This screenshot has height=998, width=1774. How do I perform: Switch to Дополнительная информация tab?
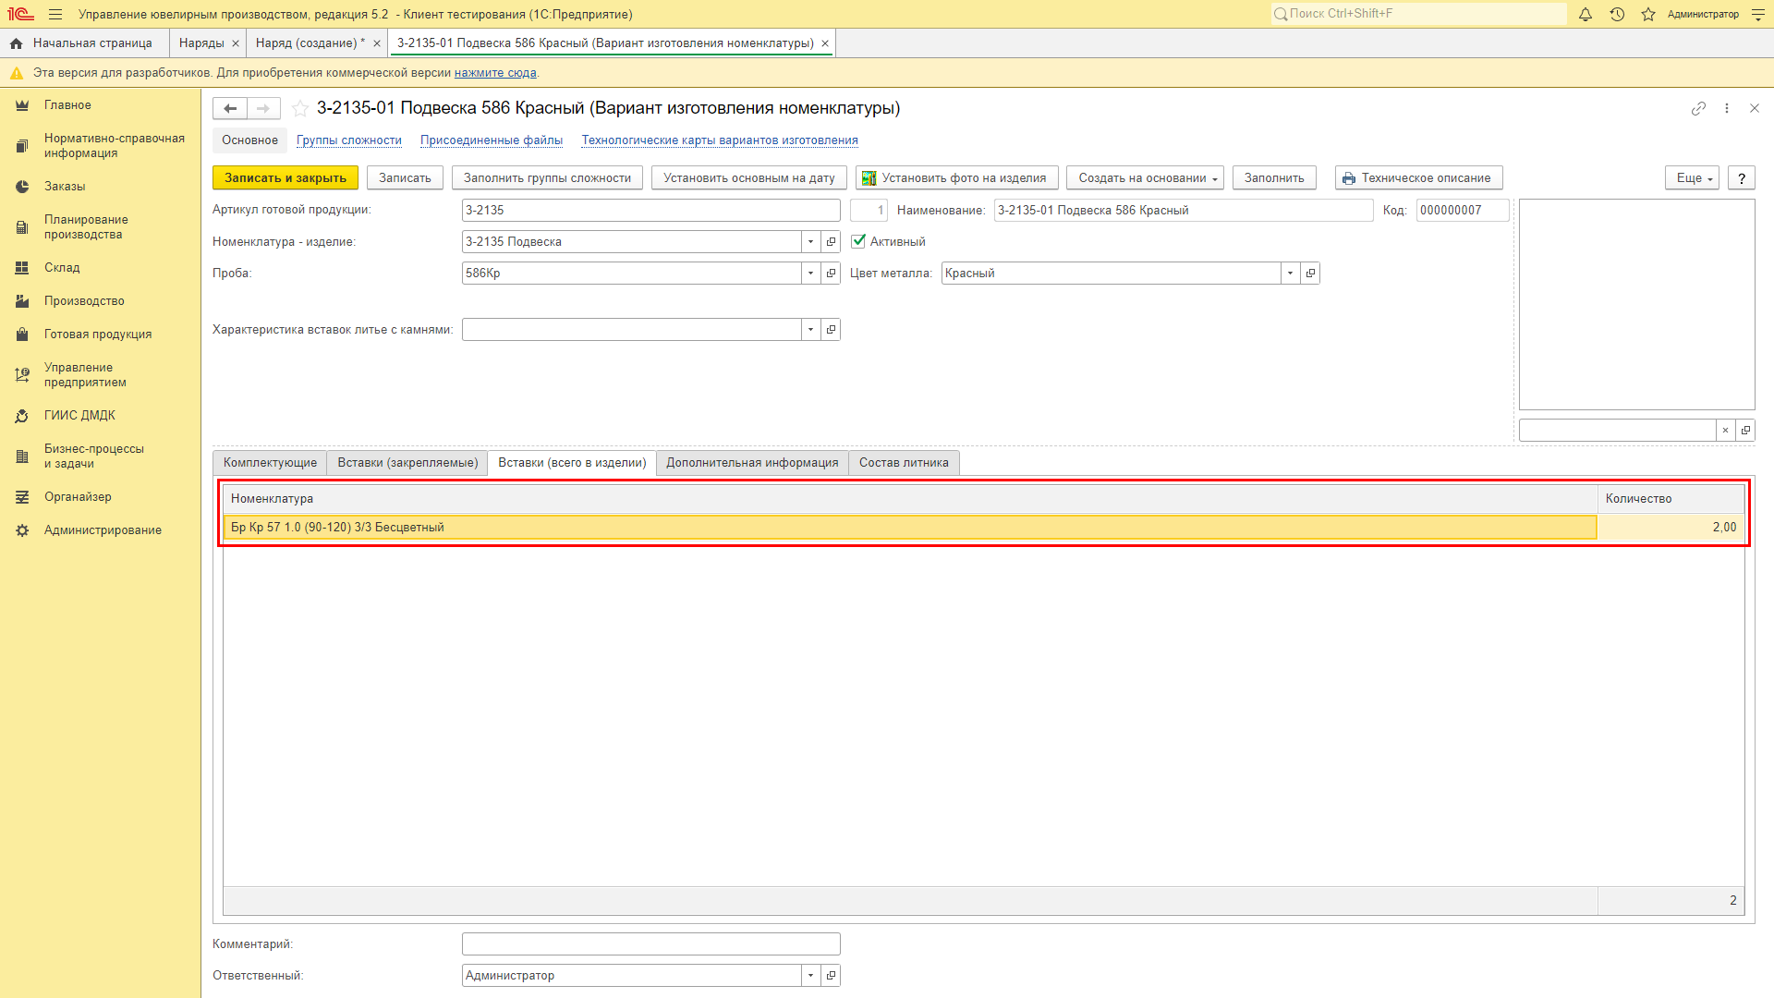pos(752,463)
